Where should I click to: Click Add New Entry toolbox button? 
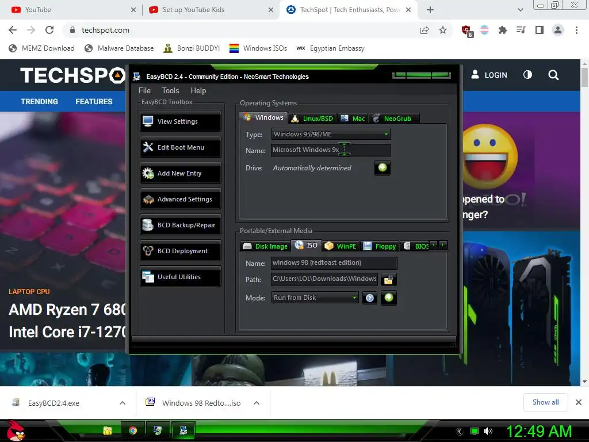180,173
